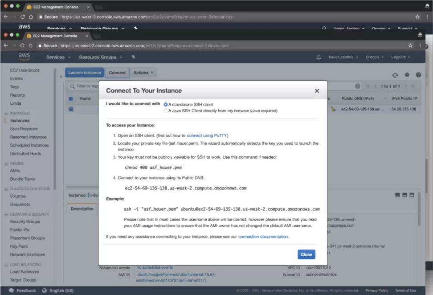Open the Resource Groups menu in front window
Screen dimensions: 433x295
click(101, 57)
